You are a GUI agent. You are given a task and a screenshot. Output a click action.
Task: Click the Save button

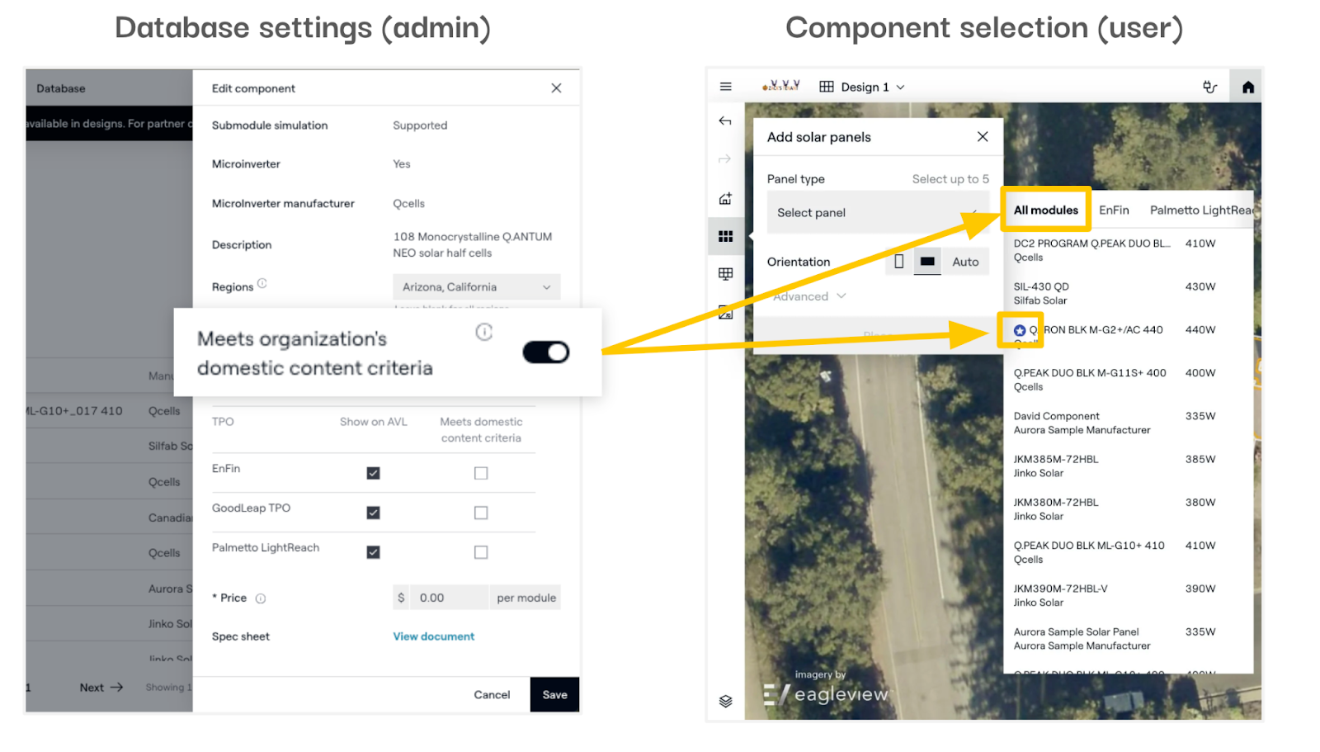pyautogui.click(x=554, y=695)
